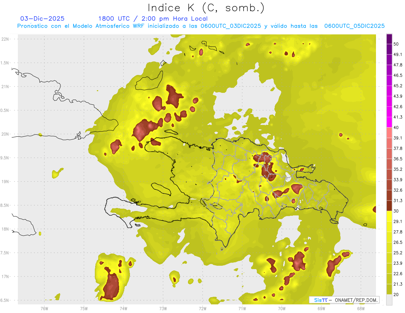Click colorbar value "50"
Screen dimensions: 405x313
pos(396,44)
